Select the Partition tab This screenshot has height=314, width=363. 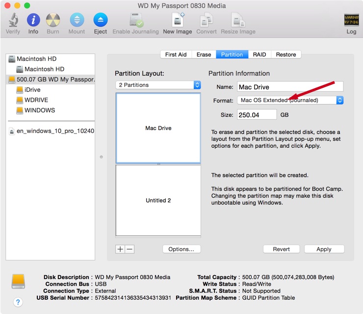232,54
